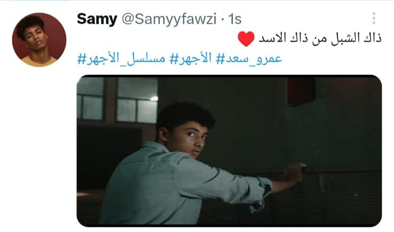The image size is (394, 232).
Task: Open the @Samyyfawzi handle
Action: 169,19
